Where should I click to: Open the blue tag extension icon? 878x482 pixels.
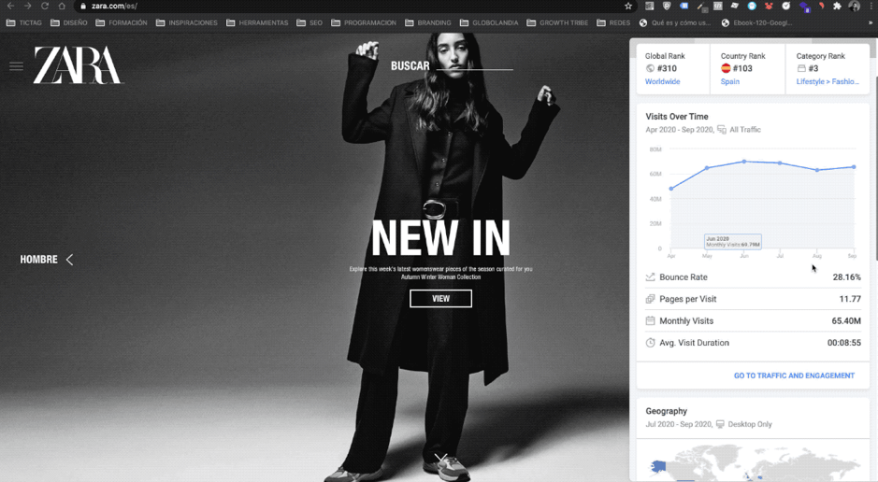[x=684, y=7]
